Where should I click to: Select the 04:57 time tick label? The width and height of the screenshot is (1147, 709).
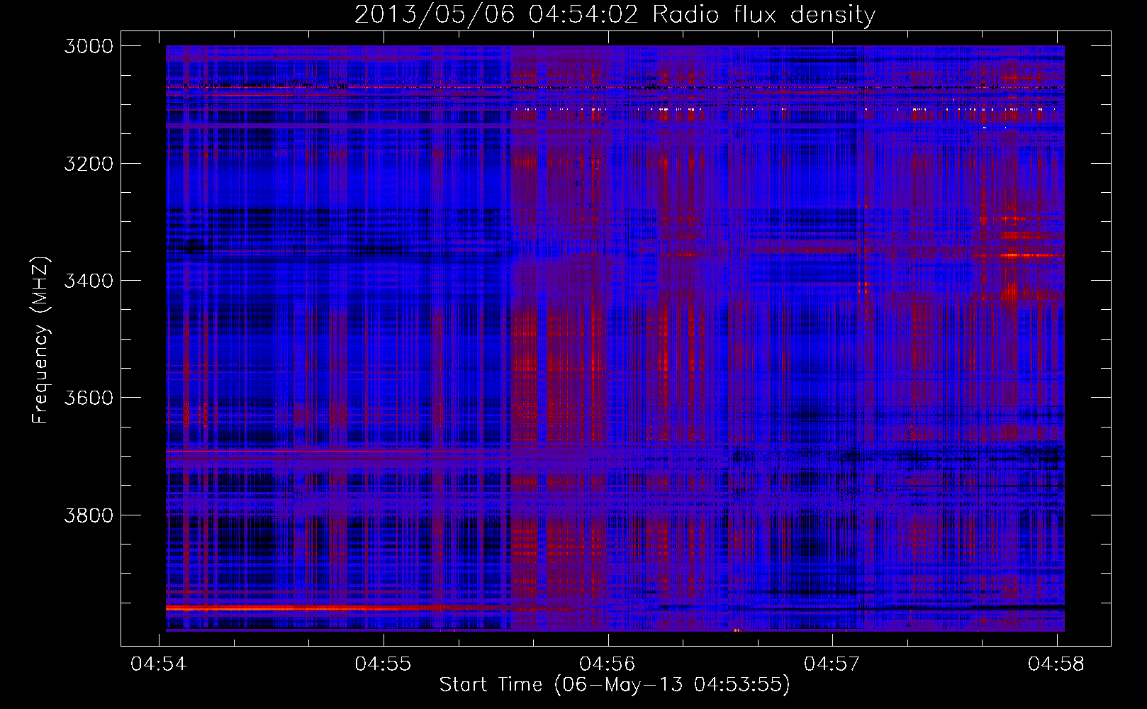pyautogui.click(x=832, y=664)
